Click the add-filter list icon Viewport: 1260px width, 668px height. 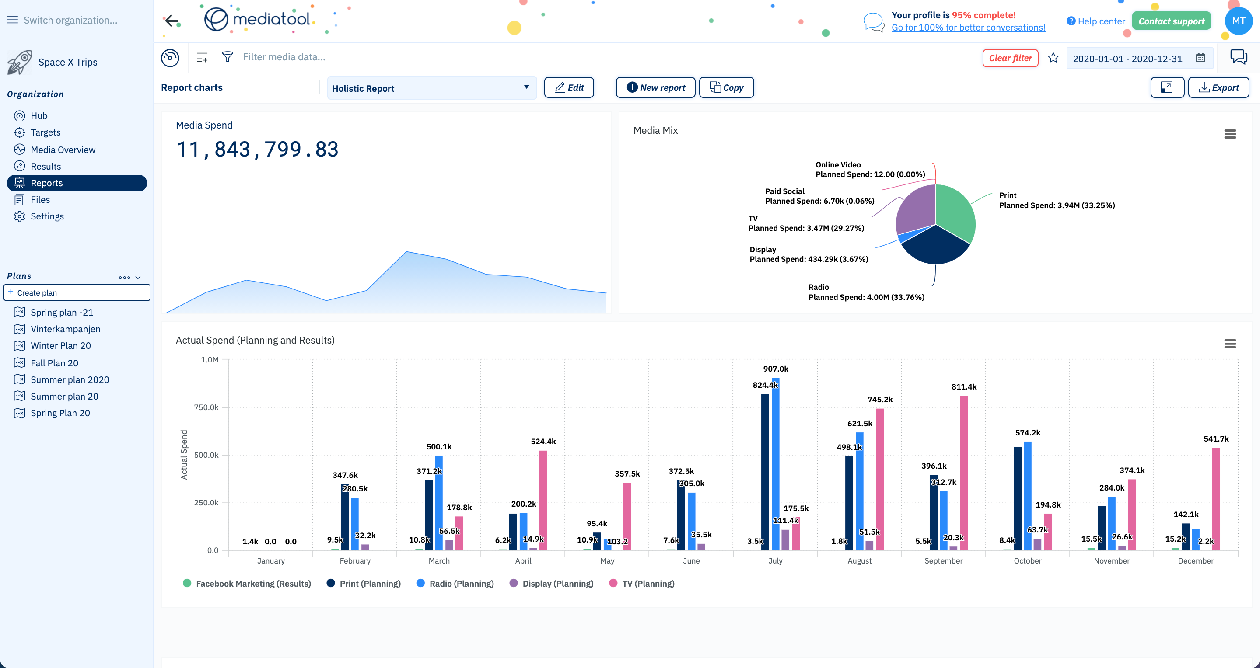pos(202,57)
